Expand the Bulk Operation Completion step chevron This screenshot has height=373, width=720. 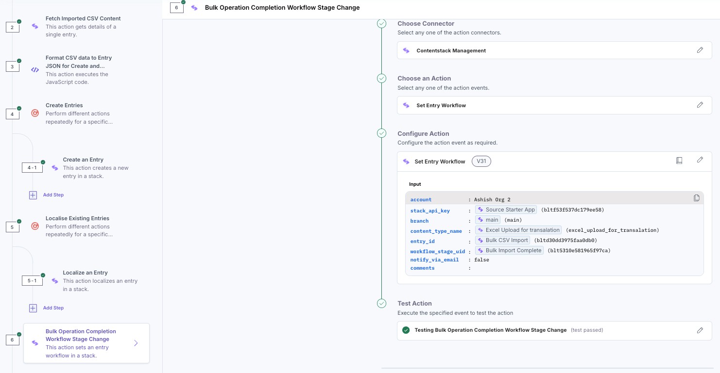click(x=136, y=343)
